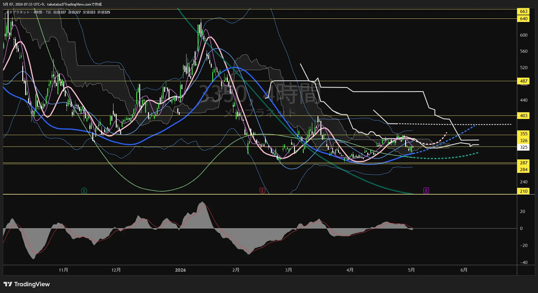This screenshot has width=538, height=293.
Task: Click the 5月 label on time axis
Action: coord(411,270)
